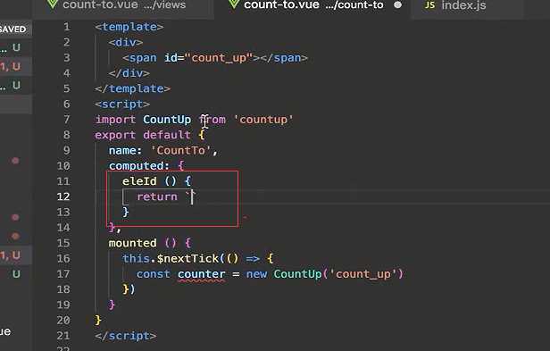This screenshot has width=550, height=351.
Task: Click the closing </div> tag on line 4
Action: coord(129,73)
